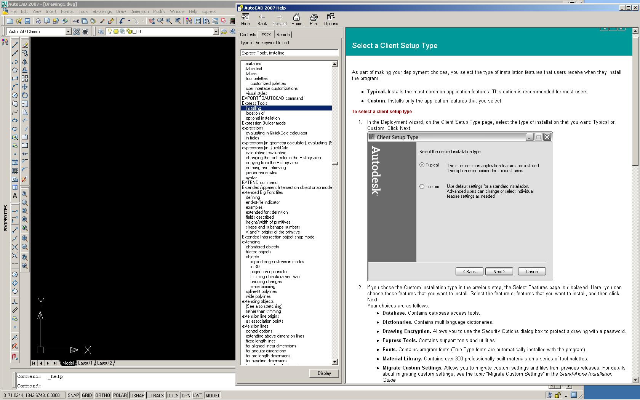
Task: Click the Match Properties brush icon
Action: tap(111, 21)
